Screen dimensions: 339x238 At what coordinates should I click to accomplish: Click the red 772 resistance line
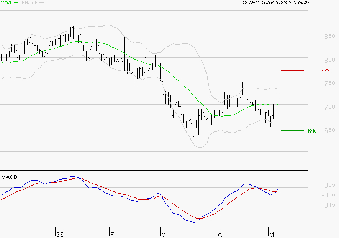292,70
